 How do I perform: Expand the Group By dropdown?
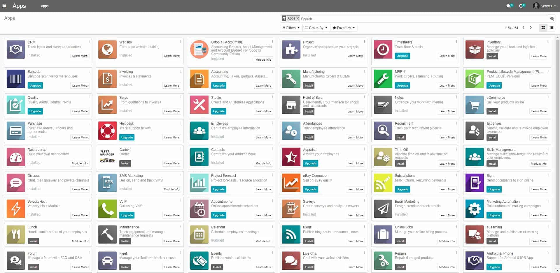316,28
